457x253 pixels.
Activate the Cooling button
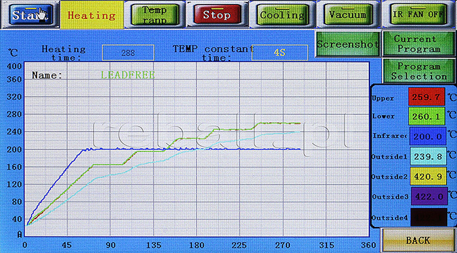(x=282, y=14)
